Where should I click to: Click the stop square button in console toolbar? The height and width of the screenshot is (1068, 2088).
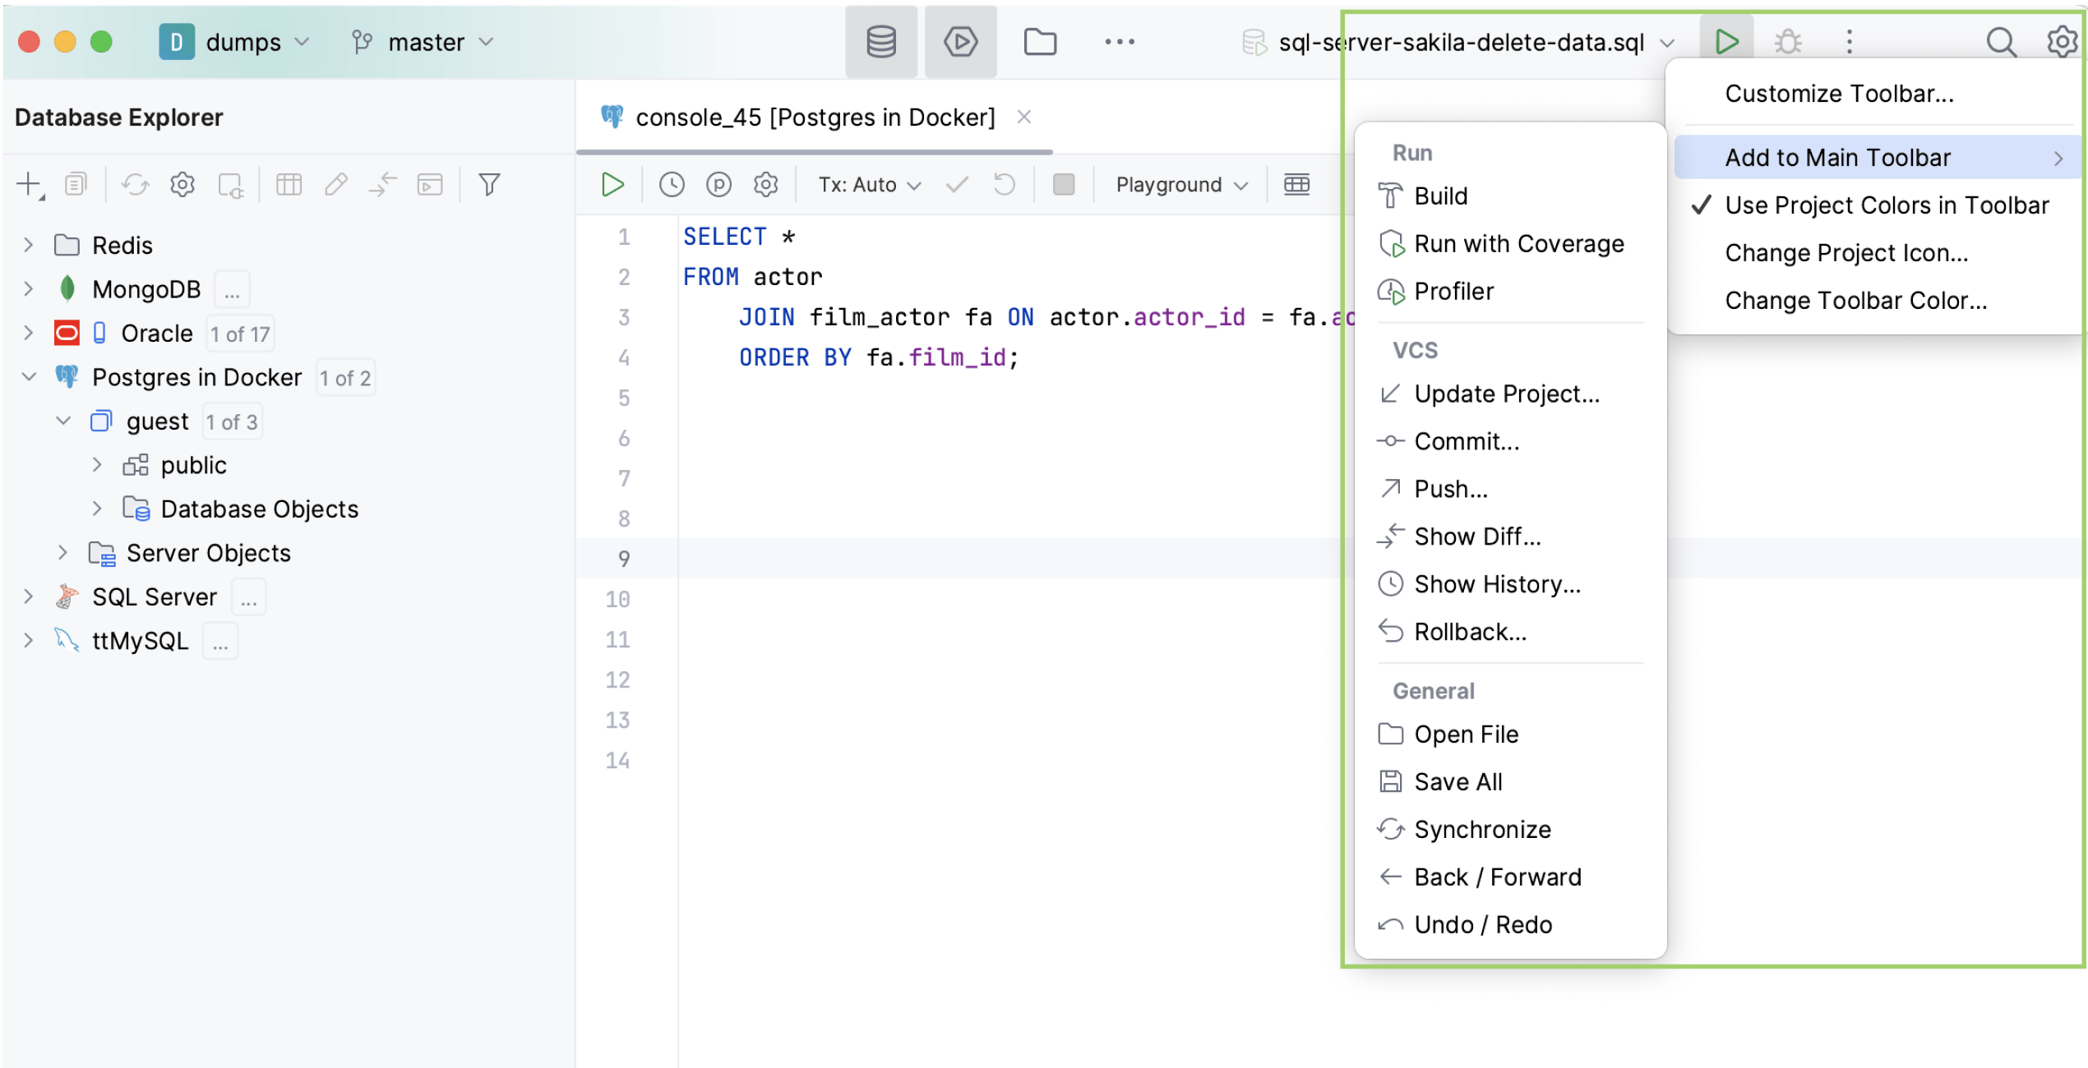(x=1064, y=185)
